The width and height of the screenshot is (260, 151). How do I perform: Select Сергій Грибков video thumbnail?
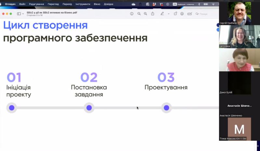point(240,13)
